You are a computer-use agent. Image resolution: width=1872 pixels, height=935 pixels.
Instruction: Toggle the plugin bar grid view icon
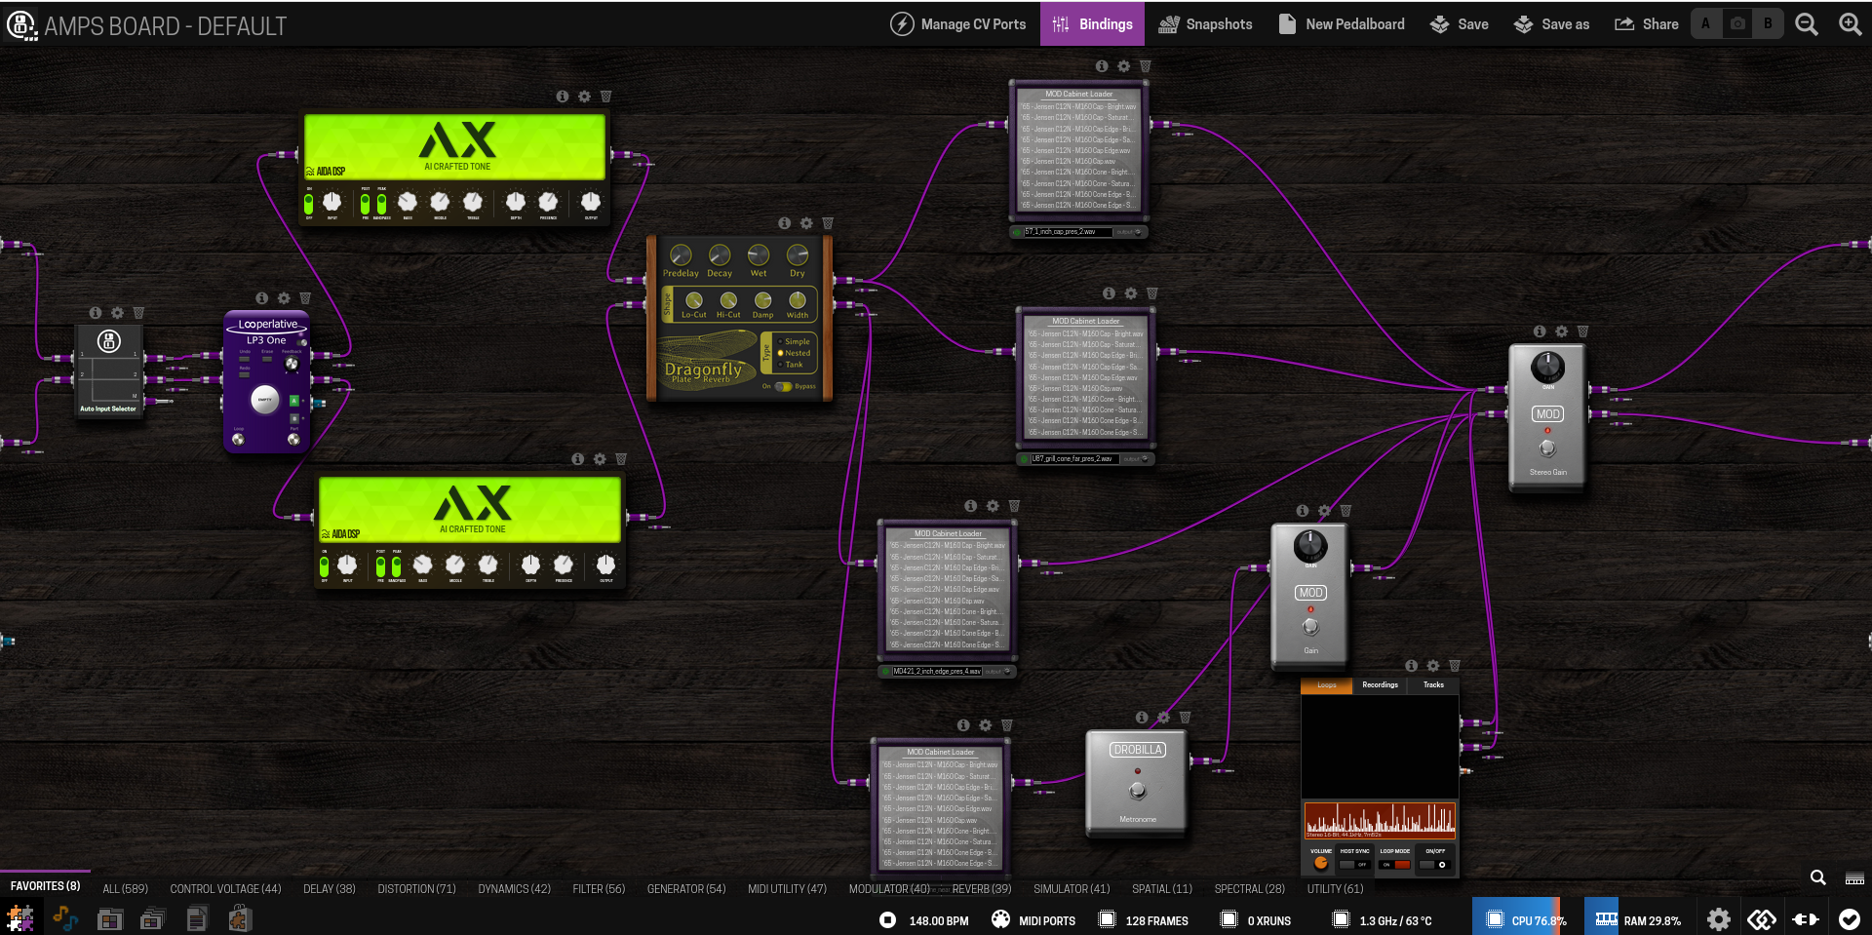(1855, 878)
